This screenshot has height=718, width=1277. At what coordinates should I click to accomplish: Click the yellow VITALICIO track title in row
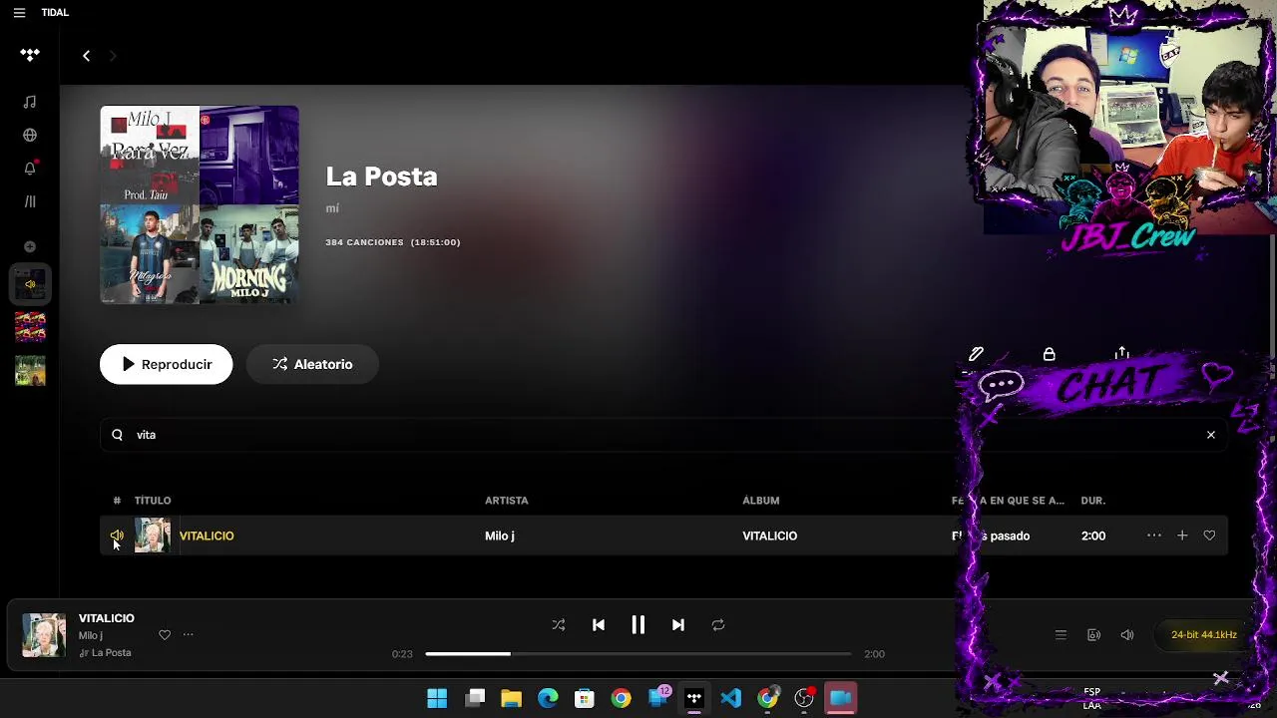pyautogui.click(x=207, y=536)
